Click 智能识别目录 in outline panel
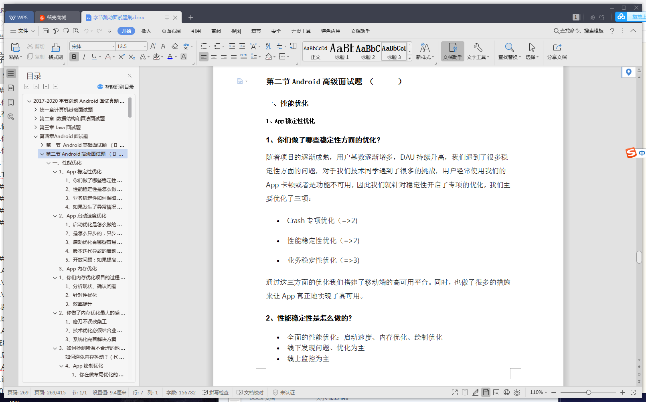Image resolution: width=646 pixels, height=402 pixels. point(116,87)
